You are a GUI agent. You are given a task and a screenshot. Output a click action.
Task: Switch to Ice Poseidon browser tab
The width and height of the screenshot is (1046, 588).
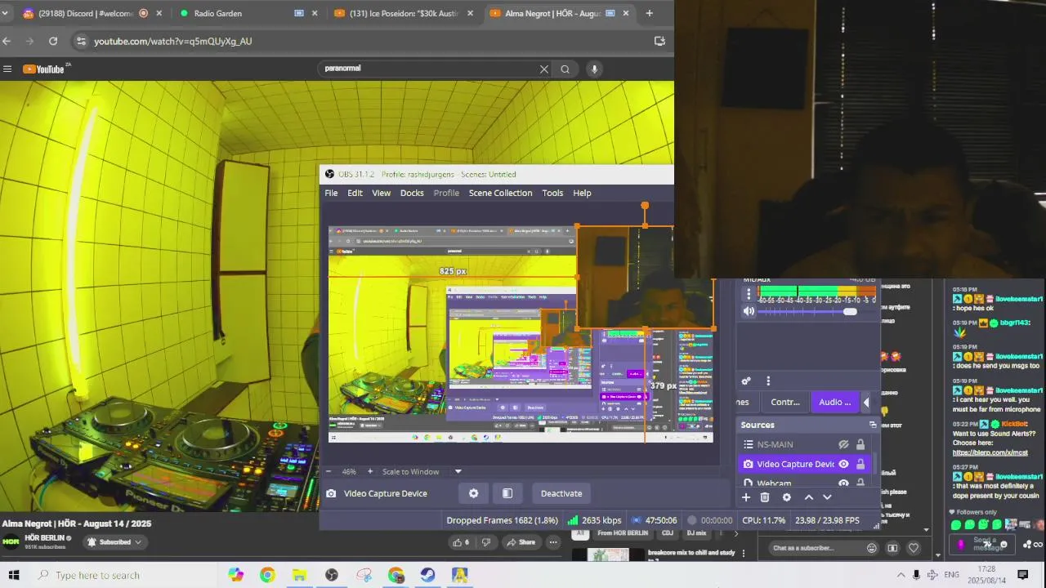click(x=404, y=13)
